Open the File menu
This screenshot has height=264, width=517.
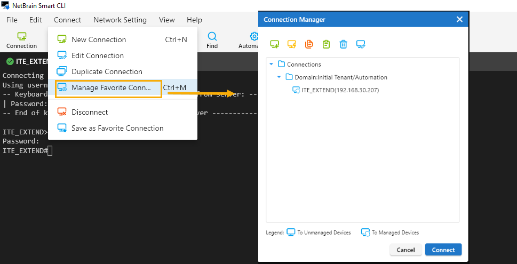[x=12, y=20]
